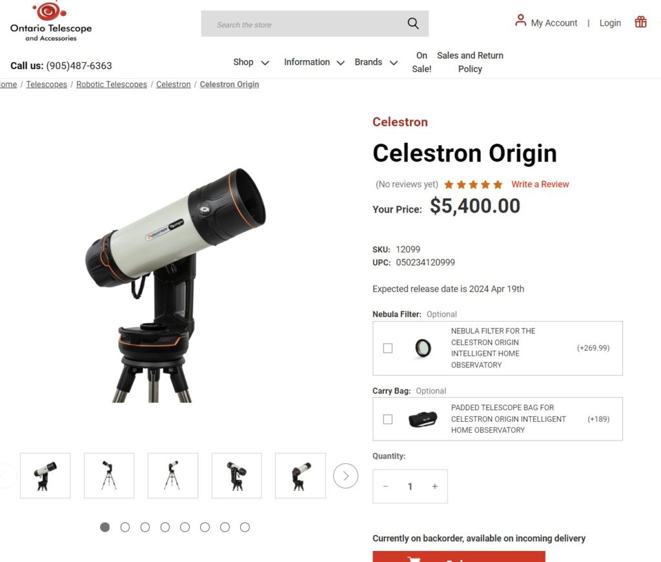Image resolution: width=661 pixels, height=562 pixels.
Task: Open My Account via person icon
Action: click(521, 20)
